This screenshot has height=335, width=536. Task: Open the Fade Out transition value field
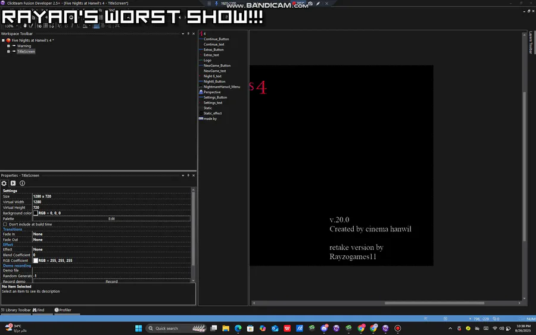(111, 240)
